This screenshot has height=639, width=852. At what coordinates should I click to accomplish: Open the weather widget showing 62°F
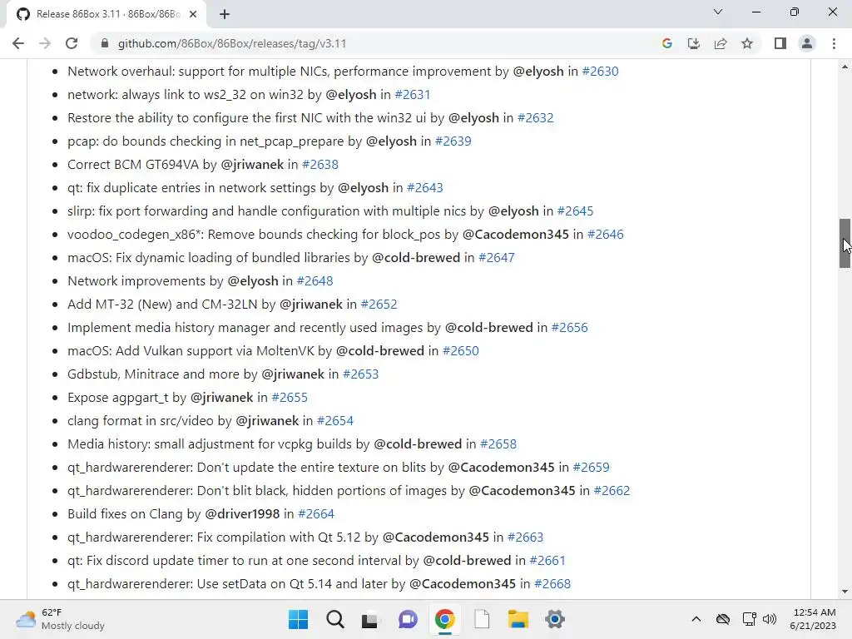pos(60,619)
